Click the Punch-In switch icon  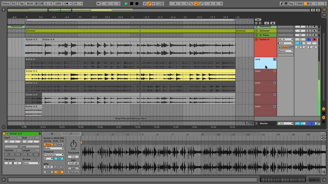(x=191, y=4)
